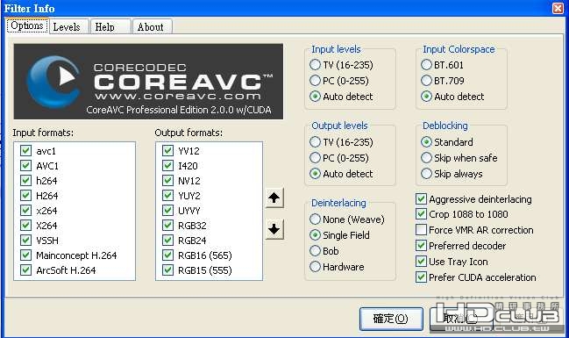The image size is (569, 338).
Task: Open the About tab
Action: (x=152, y=27)
